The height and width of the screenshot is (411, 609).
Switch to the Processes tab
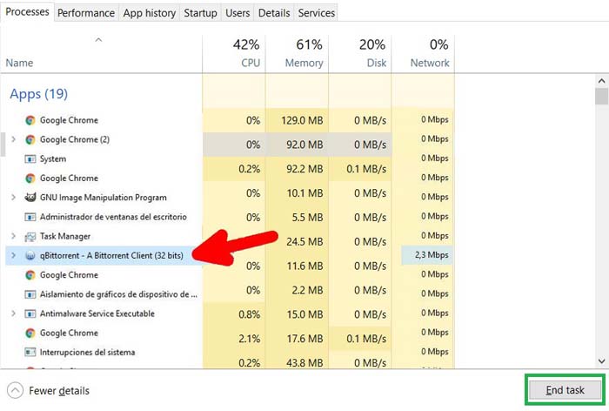pos(27,11)
